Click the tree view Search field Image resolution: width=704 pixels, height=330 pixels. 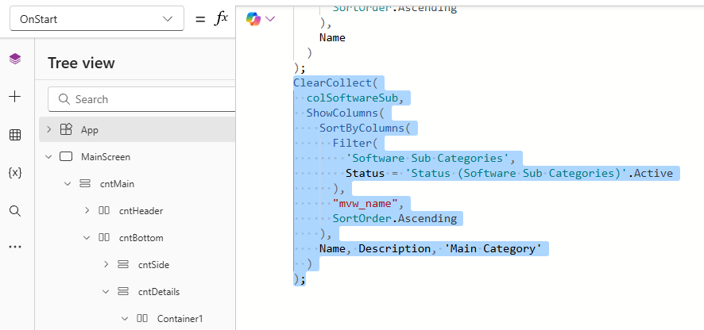coord(143,99)
